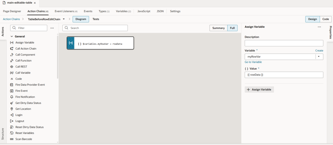Click the Fire Data Provider Event icon
Image resolution: width=333 pixels, height=145 pixels.
pyautogui.click(x=12, y=85)
